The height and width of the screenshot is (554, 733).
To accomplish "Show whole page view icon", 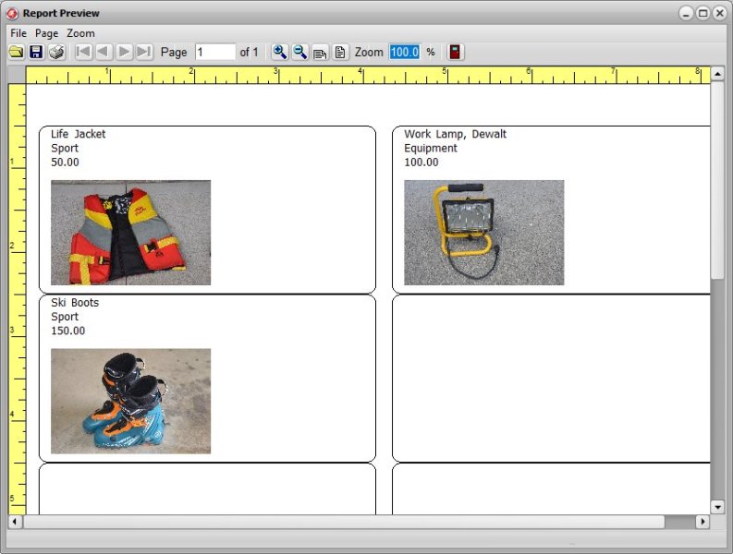I will pyautogui.click(x=340, y=53).
